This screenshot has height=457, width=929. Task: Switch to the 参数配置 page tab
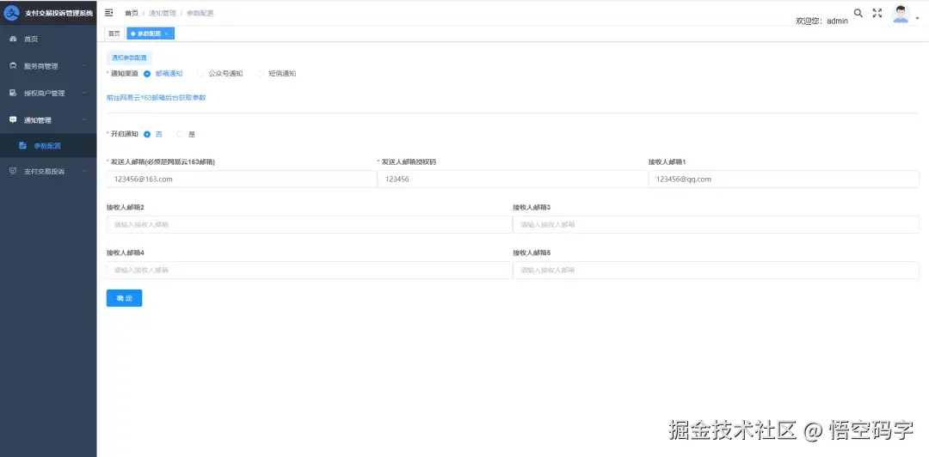(x=151, y=34)
